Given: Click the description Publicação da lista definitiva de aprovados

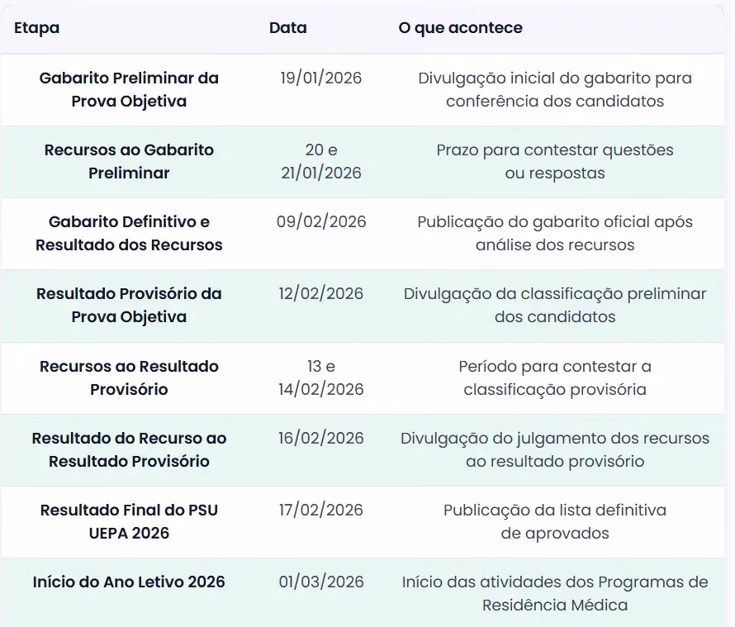Looking at the screenshot, I should [x=555, y=521].
